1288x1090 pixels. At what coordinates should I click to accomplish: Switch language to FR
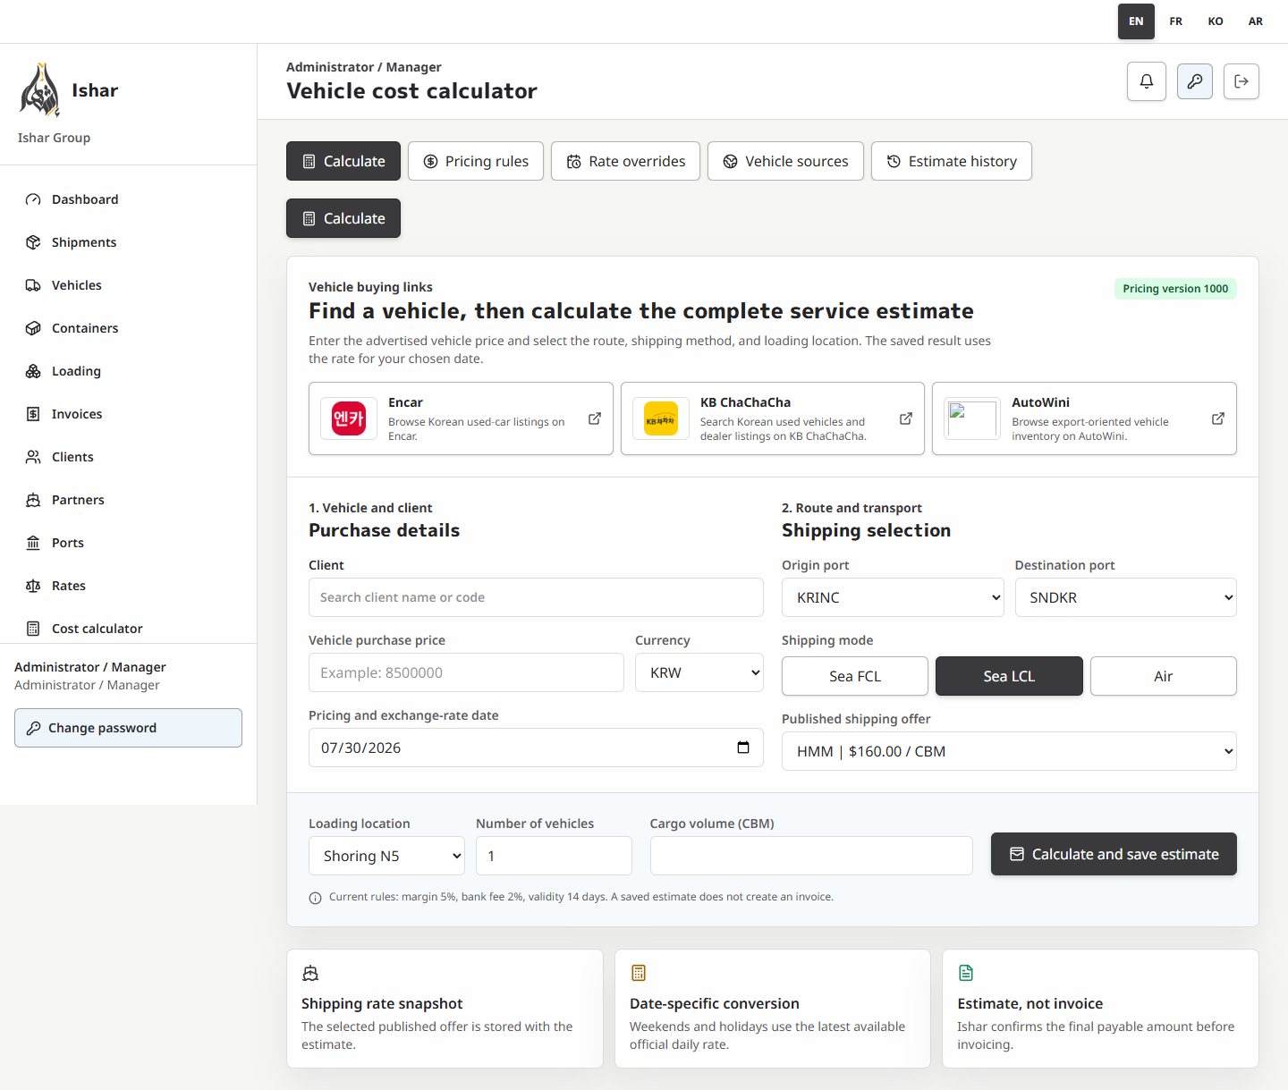1176,21
